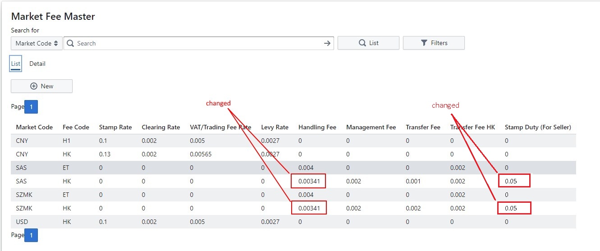Sort by Market Code column header

[34, 127]
